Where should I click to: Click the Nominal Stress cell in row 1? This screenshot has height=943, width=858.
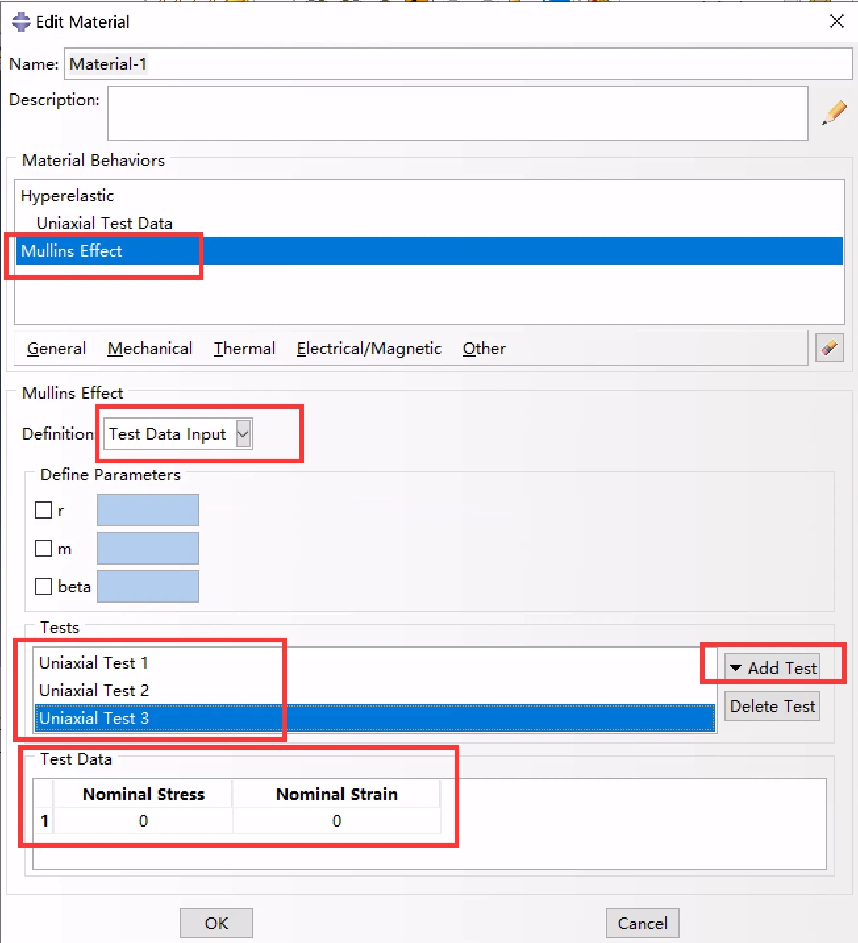click(143, 821)
